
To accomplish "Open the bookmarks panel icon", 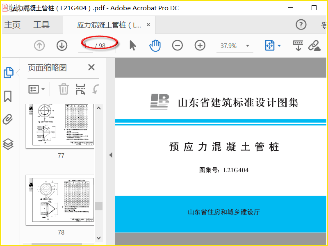I will click(x=8, y=96).
